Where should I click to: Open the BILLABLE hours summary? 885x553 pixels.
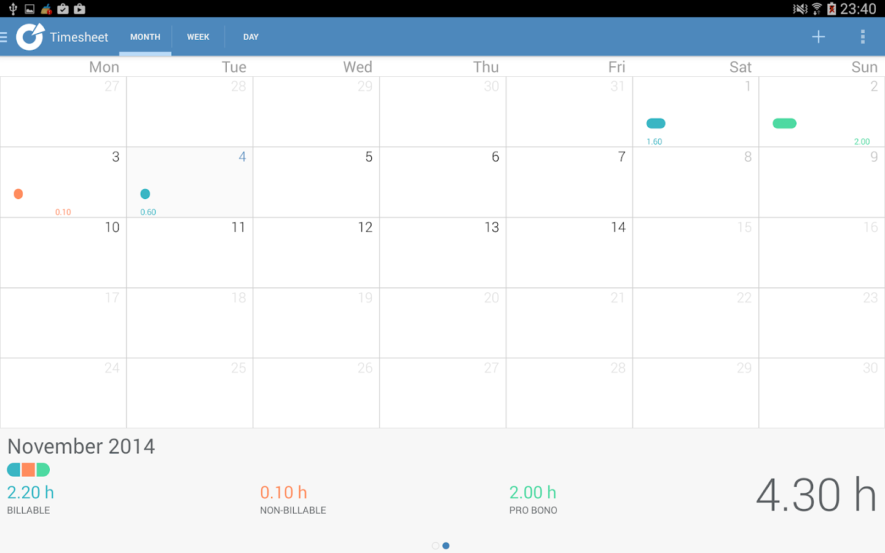[29, 499]
